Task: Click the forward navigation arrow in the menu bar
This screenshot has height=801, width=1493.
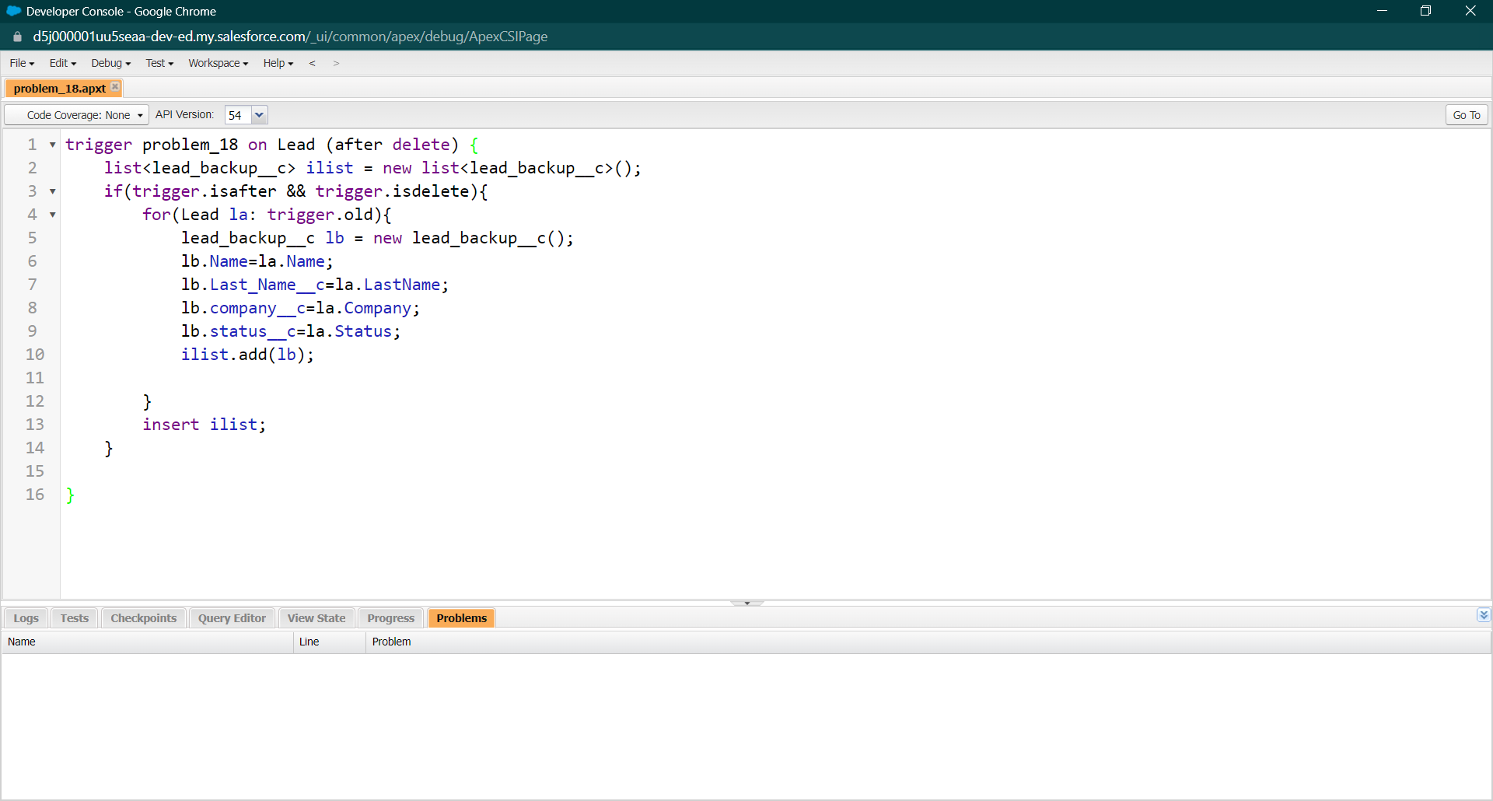Action: pos(337,63)
